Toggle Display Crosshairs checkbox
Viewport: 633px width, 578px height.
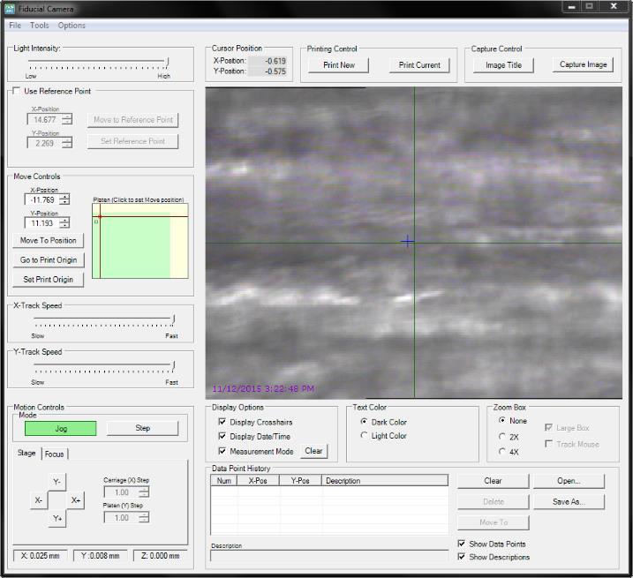pyautogui.click(x=222, y=422)
